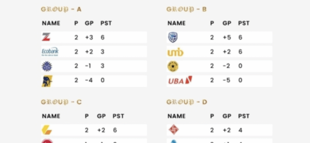
Task: Select the yellow UMB logo
Action: coord(175,52)
